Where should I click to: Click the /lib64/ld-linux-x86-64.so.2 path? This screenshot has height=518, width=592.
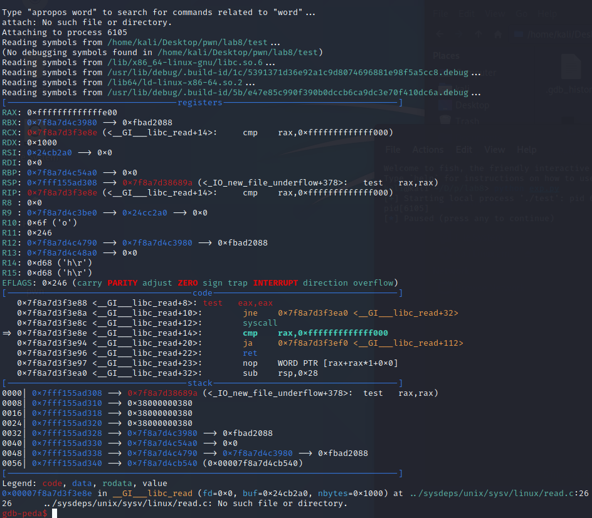pos(175,82)
